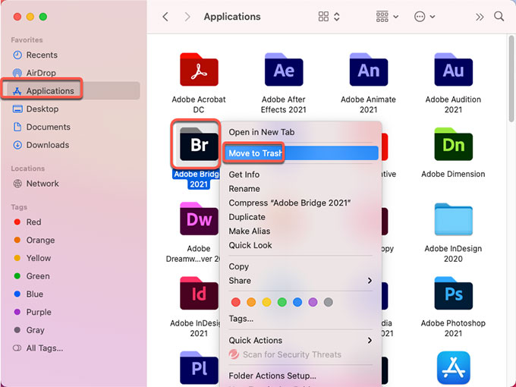Choose Open in New Tab
Viewport: 516px width, 387px height.
click(262, 132)
